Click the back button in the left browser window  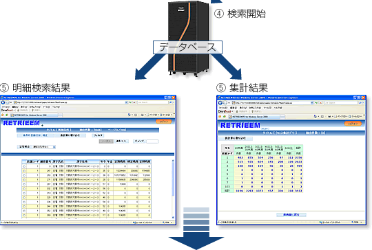pyautogui.click(x=3, y=102)
